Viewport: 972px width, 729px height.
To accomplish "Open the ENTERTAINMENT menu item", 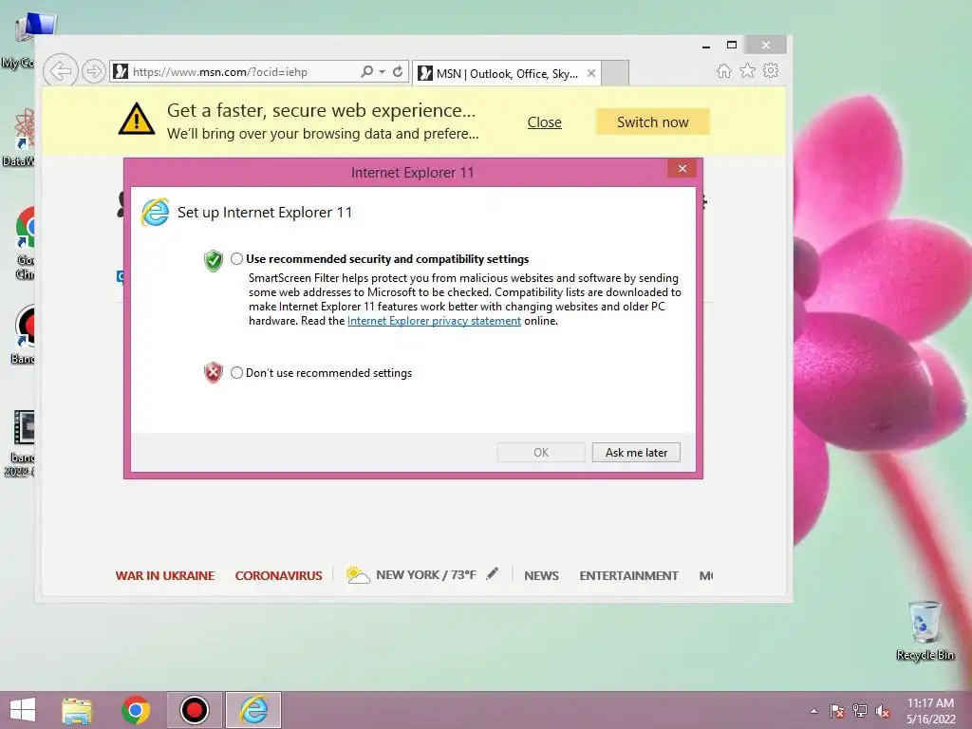I will pos(628,576).
